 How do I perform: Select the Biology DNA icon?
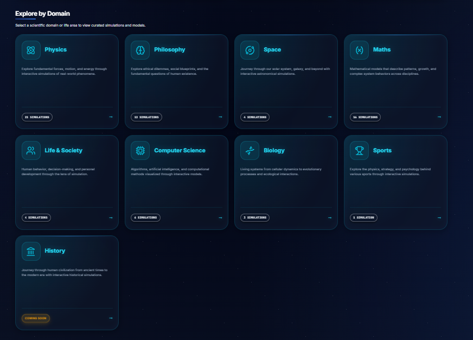[250, 150]
